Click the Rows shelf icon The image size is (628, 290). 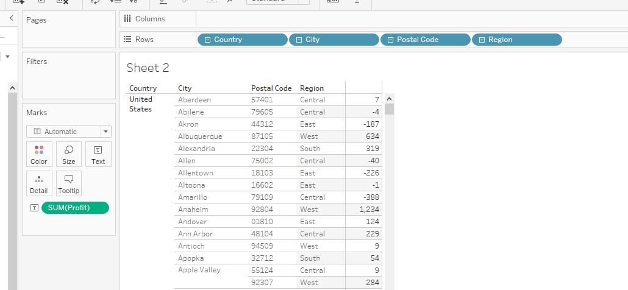[127, 39]
